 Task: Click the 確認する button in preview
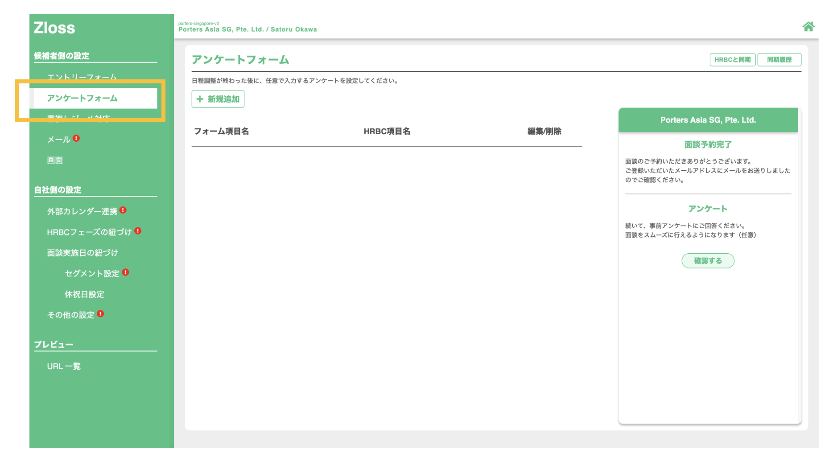coord(708,261)
